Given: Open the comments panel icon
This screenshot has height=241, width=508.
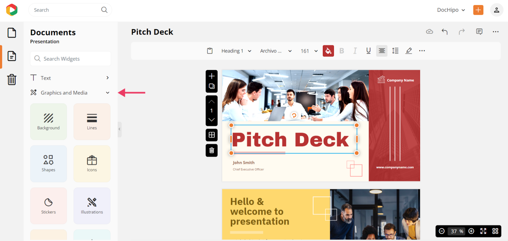Looking at the screenshot, I should pyautogui.click(x=479, y=31).
